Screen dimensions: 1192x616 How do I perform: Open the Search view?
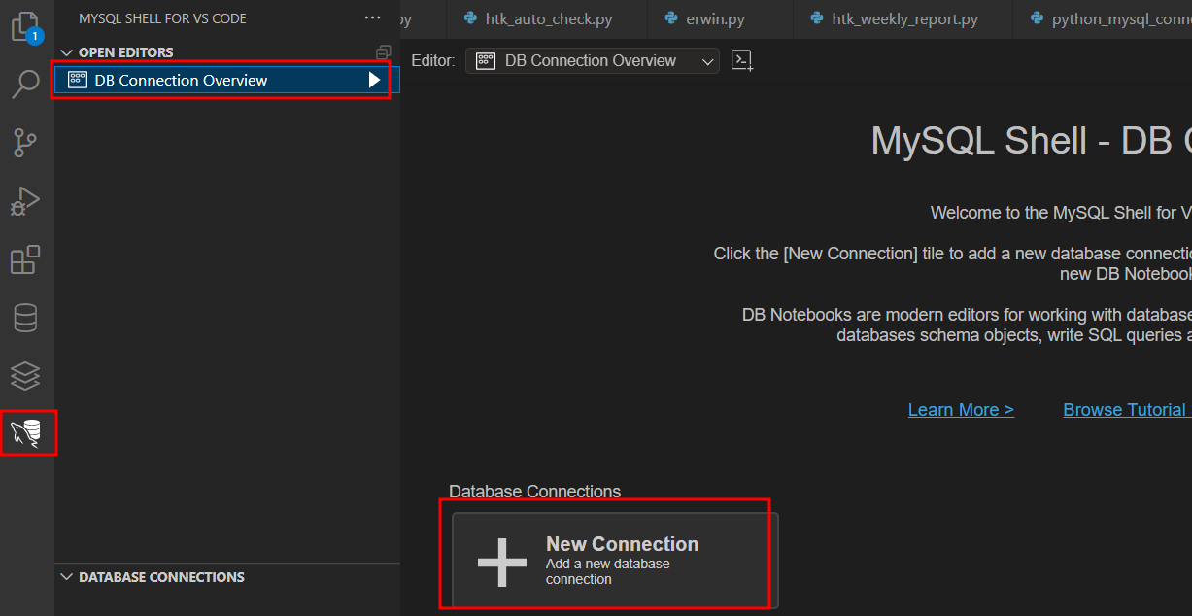tap(25, 85)
